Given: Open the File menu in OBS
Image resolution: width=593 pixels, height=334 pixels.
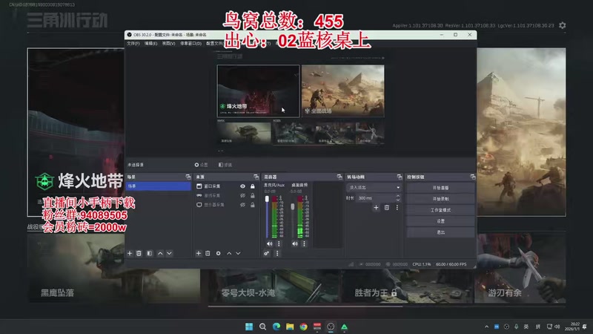Looking at the screenshot, I should [133, 44].
